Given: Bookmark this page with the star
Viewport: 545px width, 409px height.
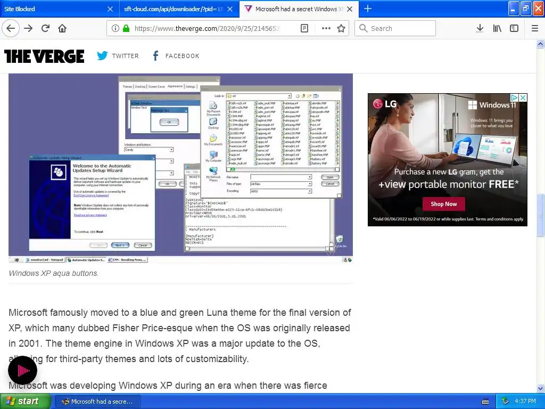Looking at the screenshot, I should pyautogui.click(x=341, y=28).
